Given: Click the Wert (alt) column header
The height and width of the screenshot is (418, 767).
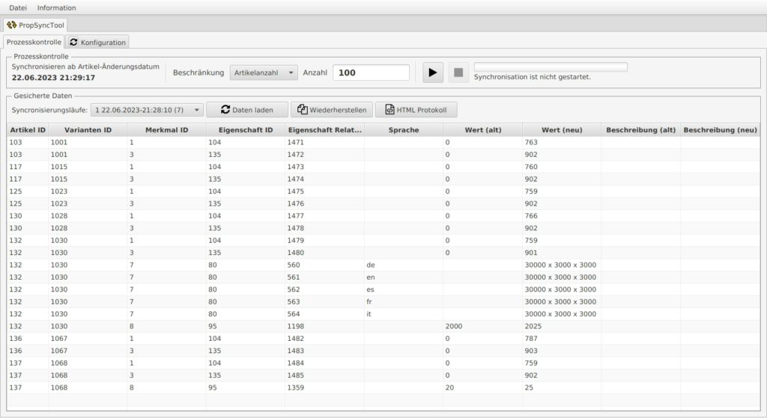Looking at the screenshot, I should point(483,130).
